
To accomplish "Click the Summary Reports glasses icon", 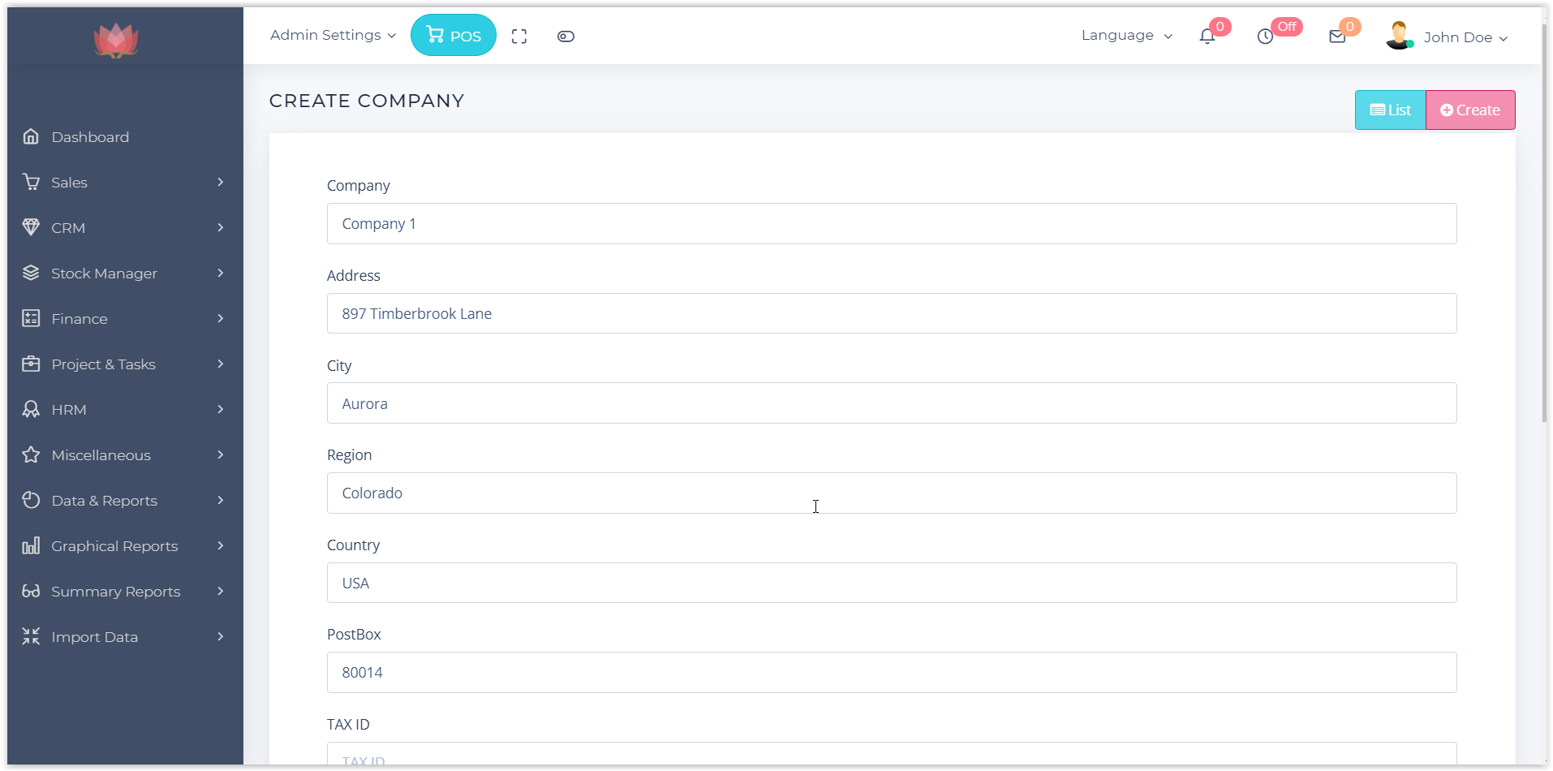I will pyautogui.click(x=31, y=591).
